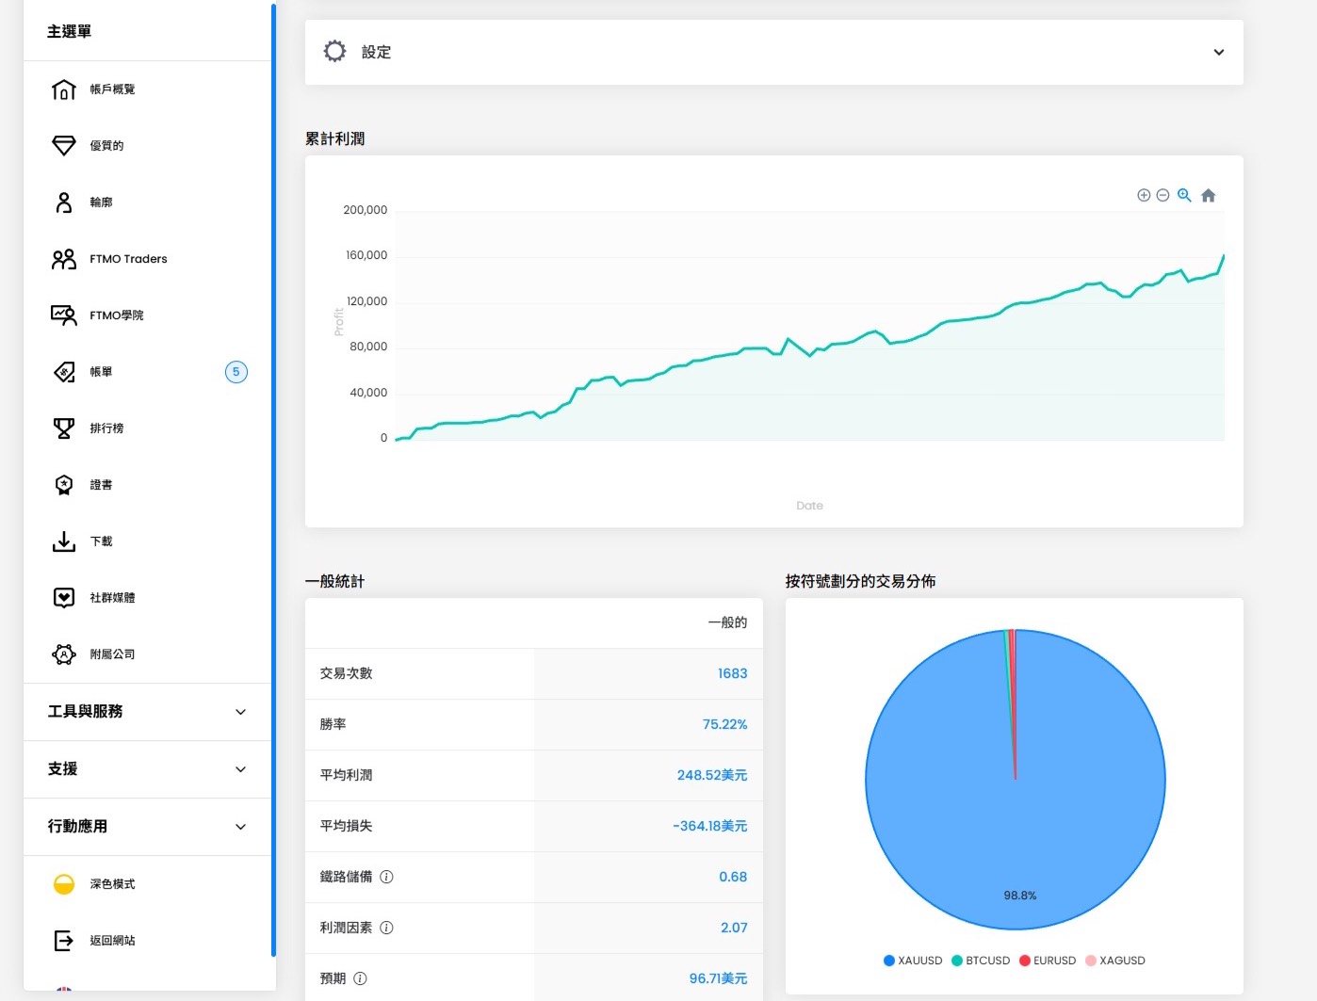The width and height of the screenshot is (1317, 1001).
Task: Click the sidebar blue scrollbar
Action: pos(273,480)
